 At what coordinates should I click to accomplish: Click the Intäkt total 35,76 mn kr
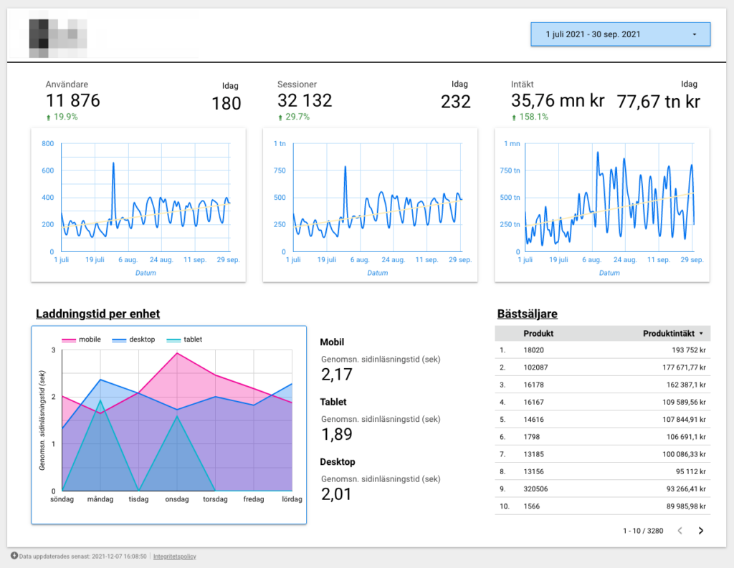pos(558,100)
